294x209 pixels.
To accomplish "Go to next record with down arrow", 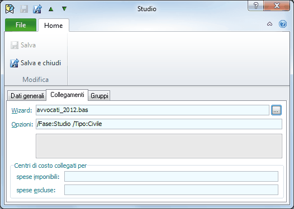I will pos(64,8).
